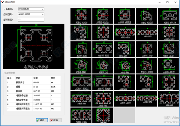The height and width of the screenshot is (126, 180).
Task: Select the AOB02 four-cell long profile thumbnail
Action: coord(146,32)
